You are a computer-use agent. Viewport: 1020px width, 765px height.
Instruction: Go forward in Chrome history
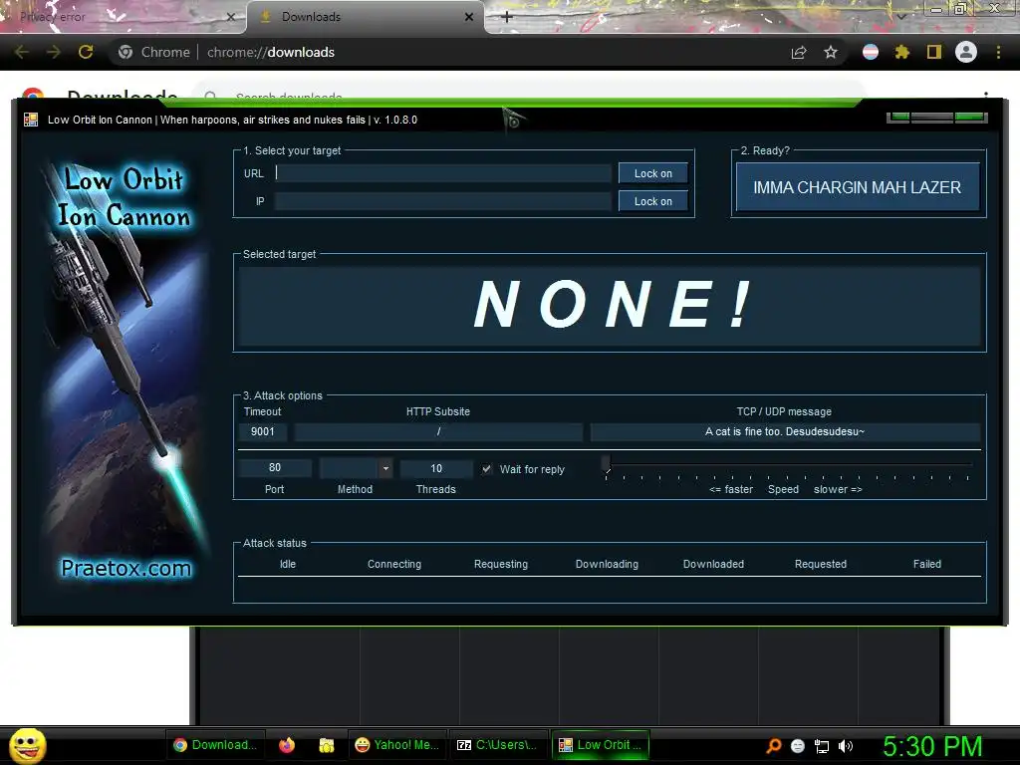[x=54, y=52]
